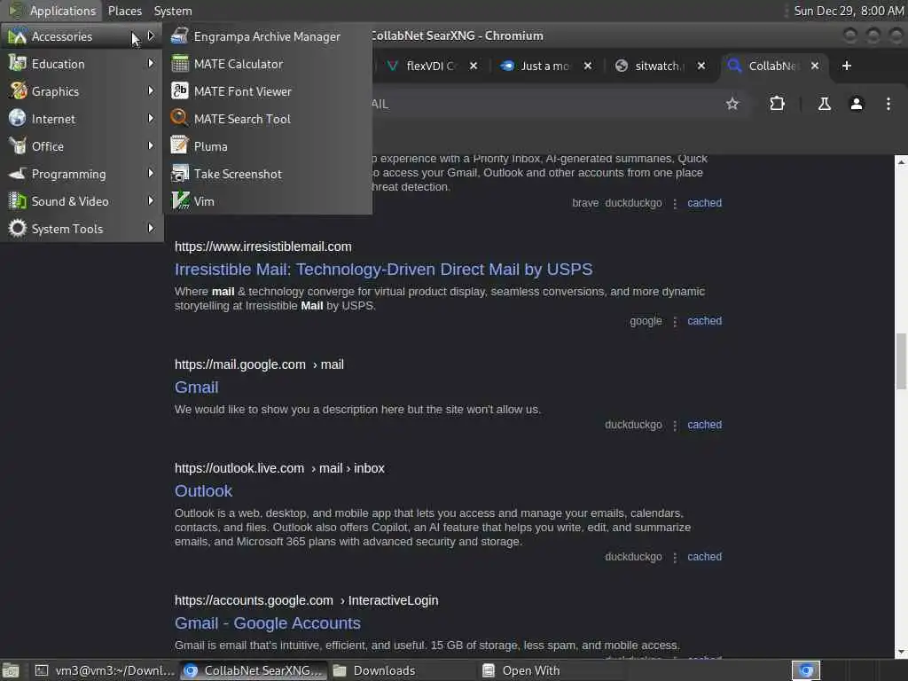The image size is (908, 681).
Task: Open the Chromium extensions puzzle icon
Action: tap(777, 104)
